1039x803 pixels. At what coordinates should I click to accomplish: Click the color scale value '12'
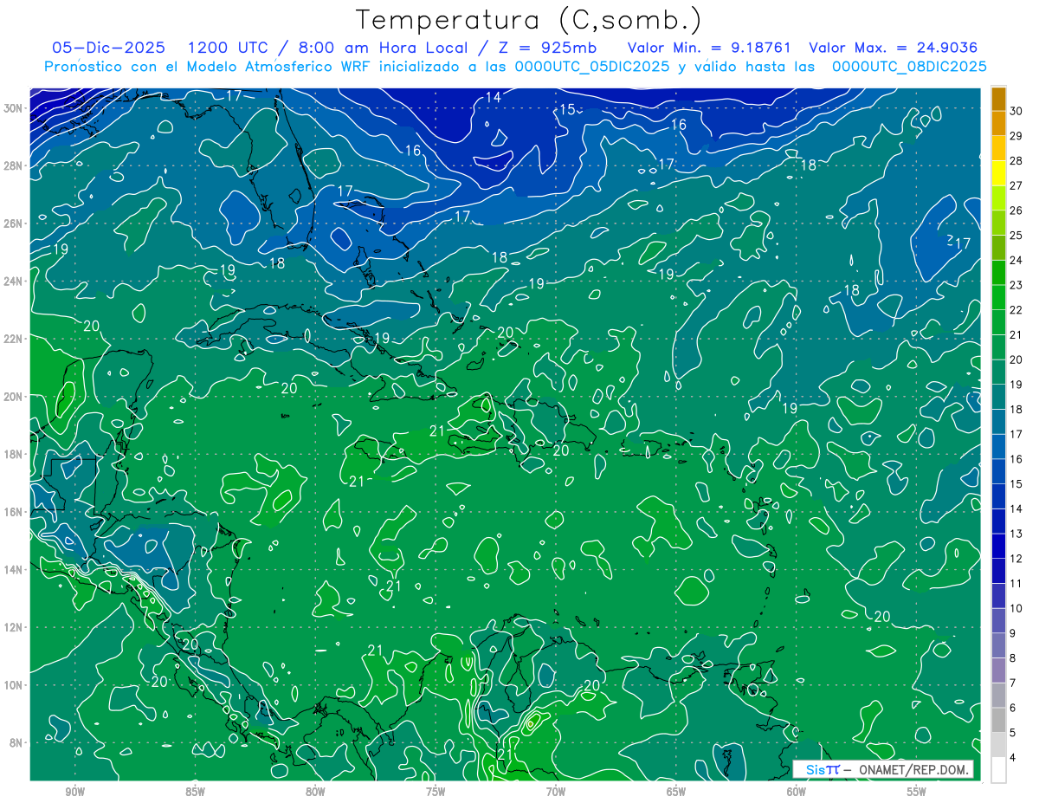pyautogui.click(x=1016, y=559)
